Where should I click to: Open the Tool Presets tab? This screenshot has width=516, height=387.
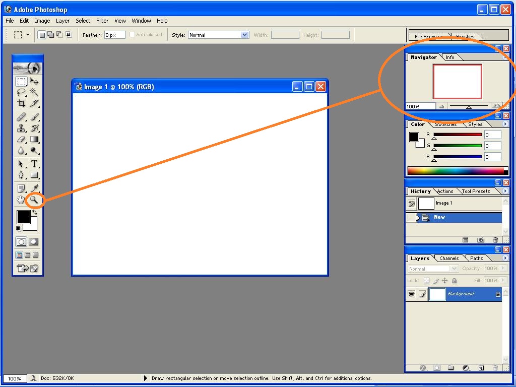pyautogui.click(x=476, y=191)
